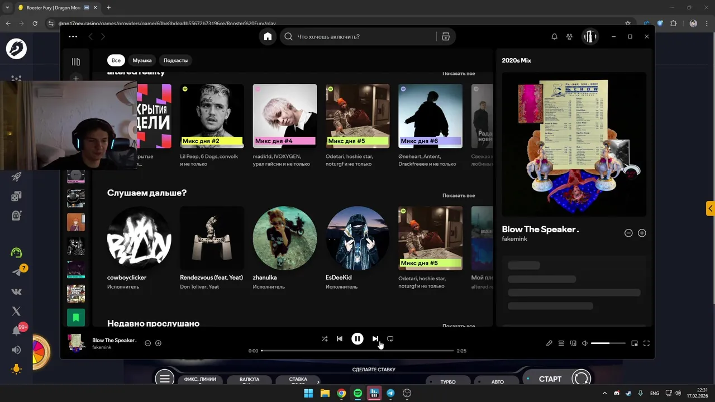Toggle casino ТУРБО mode
The height and width of the screenshot is (402, 715).
point(448,382)
